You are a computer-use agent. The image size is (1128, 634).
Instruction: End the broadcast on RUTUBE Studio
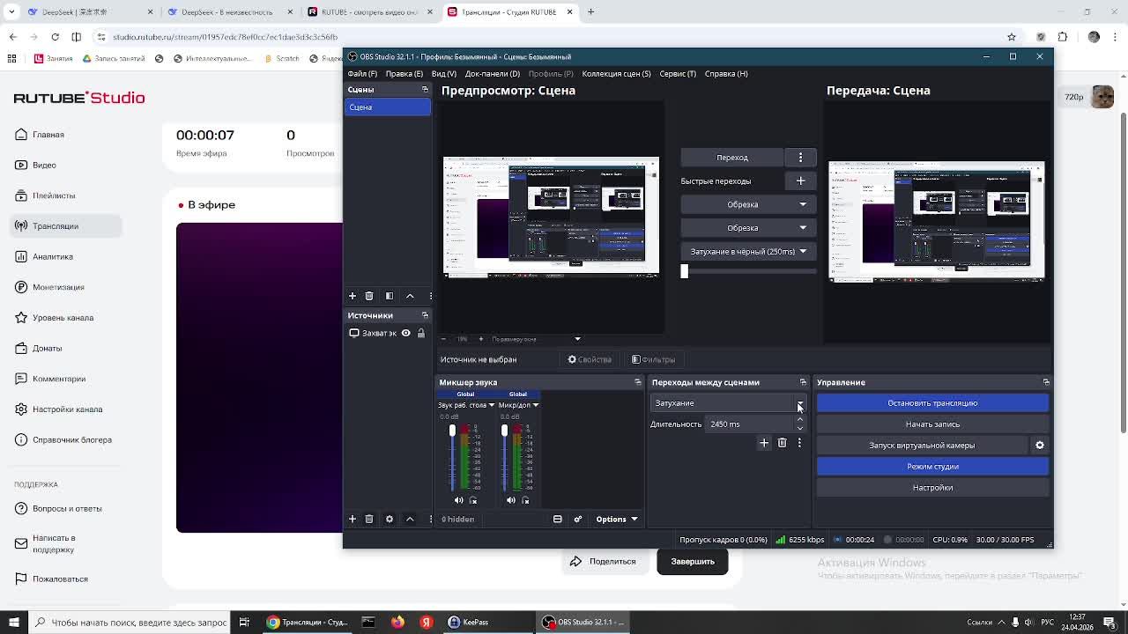click(693, 562)
